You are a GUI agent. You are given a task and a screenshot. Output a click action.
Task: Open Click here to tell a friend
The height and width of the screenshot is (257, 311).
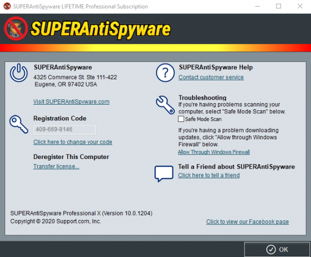(x=209, y=175)
